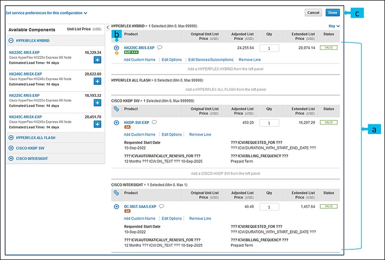Click the Done button
Viewport: 385px width, 260px height.
point(333,13)
